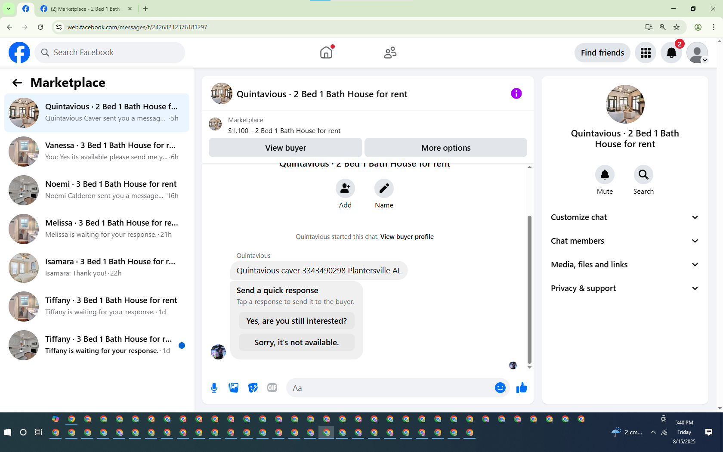Viewport: 723px width, 452px height.
Task: Open Windows Task View icon
Action: point(39,432)
